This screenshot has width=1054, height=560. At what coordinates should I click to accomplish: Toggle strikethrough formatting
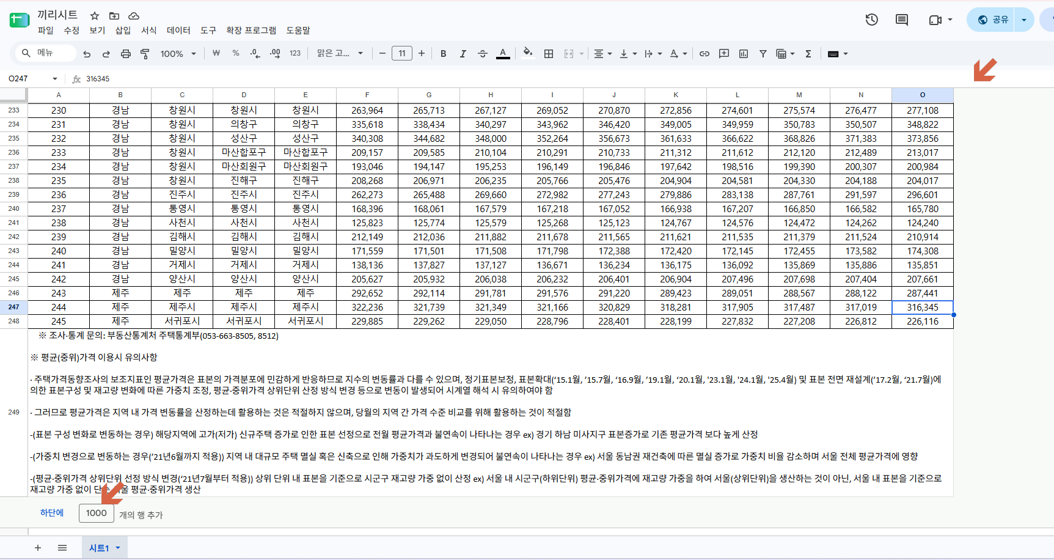click(482, 54)
